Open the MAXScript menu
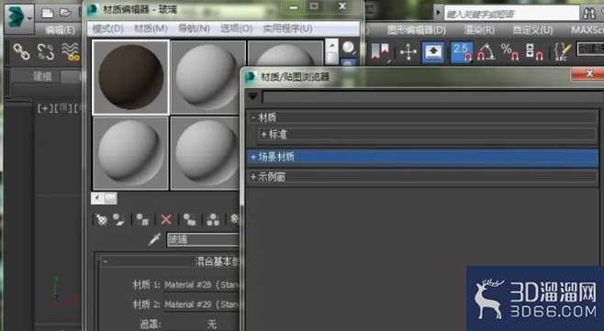The image size is (604, 331). tap(587, 30)
